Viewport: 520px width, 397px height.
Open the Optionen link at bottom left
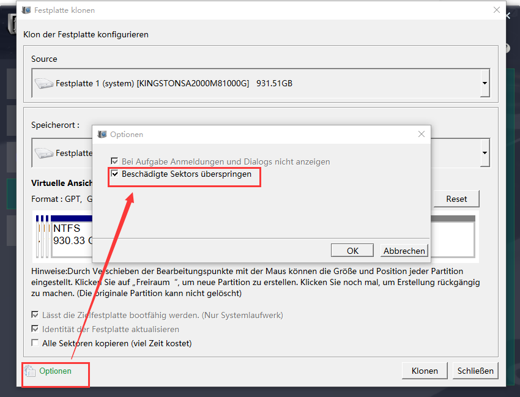(x=56, y=371)
